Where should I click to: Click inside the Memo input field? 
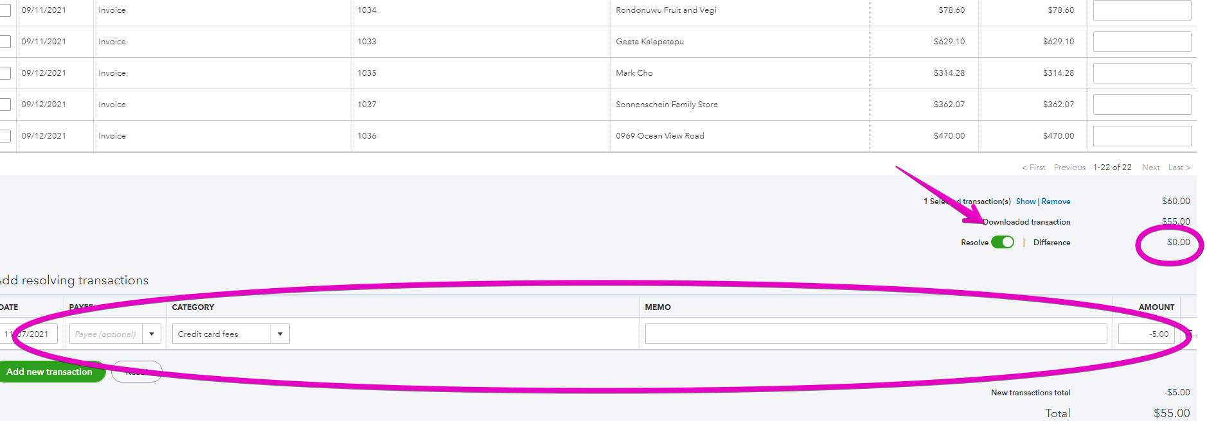(875, 333)
